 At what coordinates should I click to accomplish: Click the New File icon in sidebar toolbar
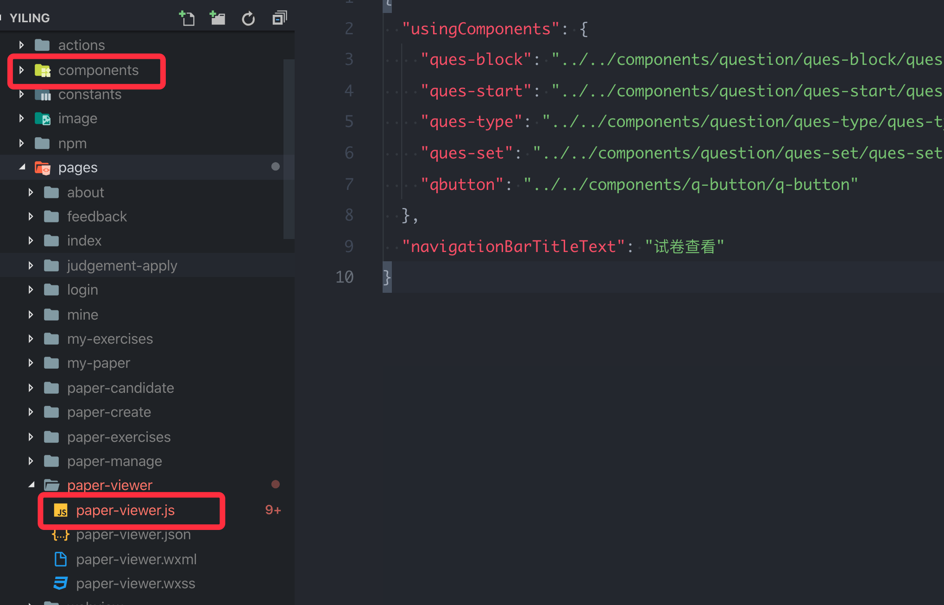tap(187, 18)
